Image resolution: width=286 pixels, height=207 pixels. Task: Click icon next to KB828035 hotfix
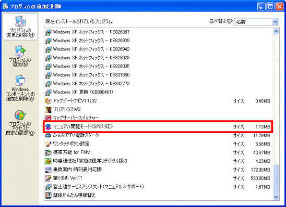coord(48,67)
